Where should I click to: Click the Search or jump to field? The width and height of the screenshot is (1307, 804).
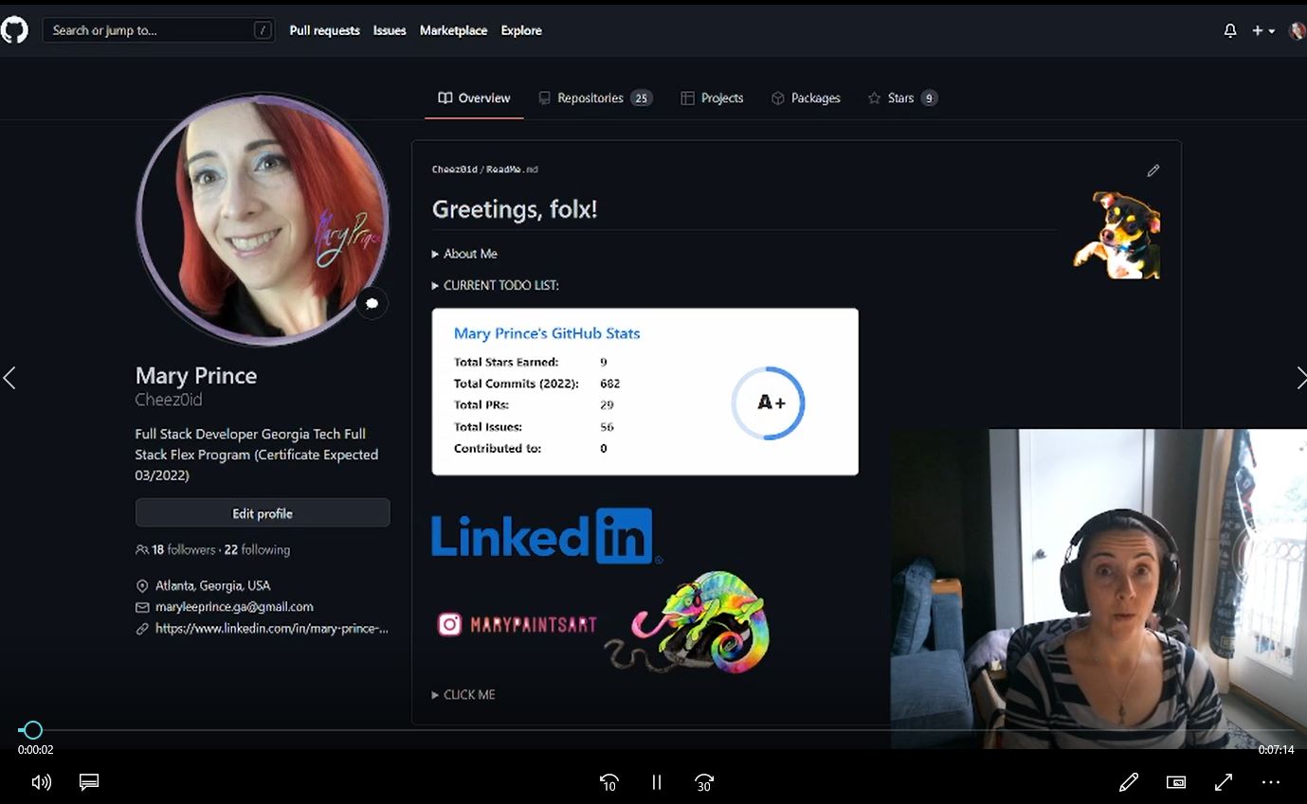point(159,30)
